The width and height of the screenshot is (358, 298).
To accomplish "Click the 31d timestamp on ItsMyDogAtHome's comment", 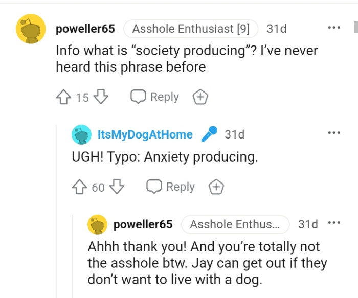I will (234, 135).
